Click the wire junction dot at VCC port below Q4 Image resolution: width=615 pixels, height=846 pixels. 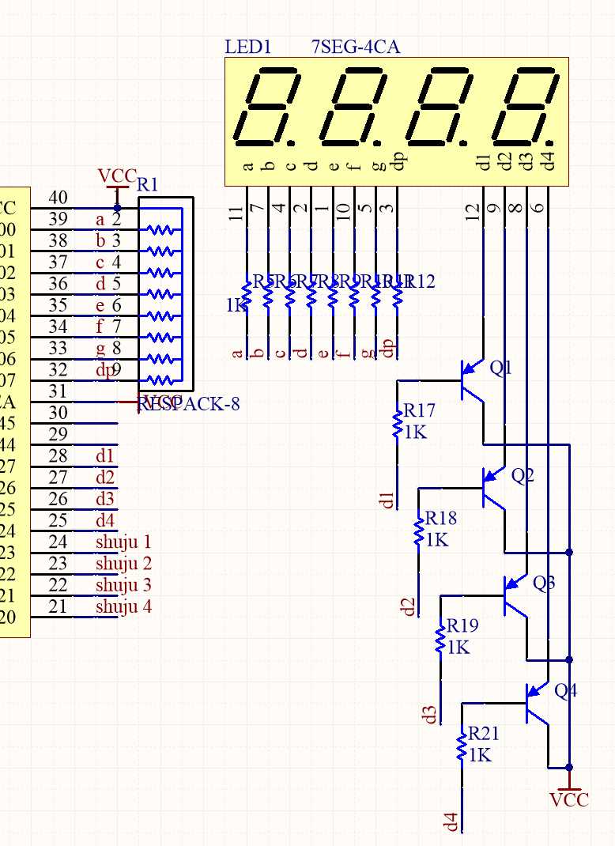click(569, 767)
